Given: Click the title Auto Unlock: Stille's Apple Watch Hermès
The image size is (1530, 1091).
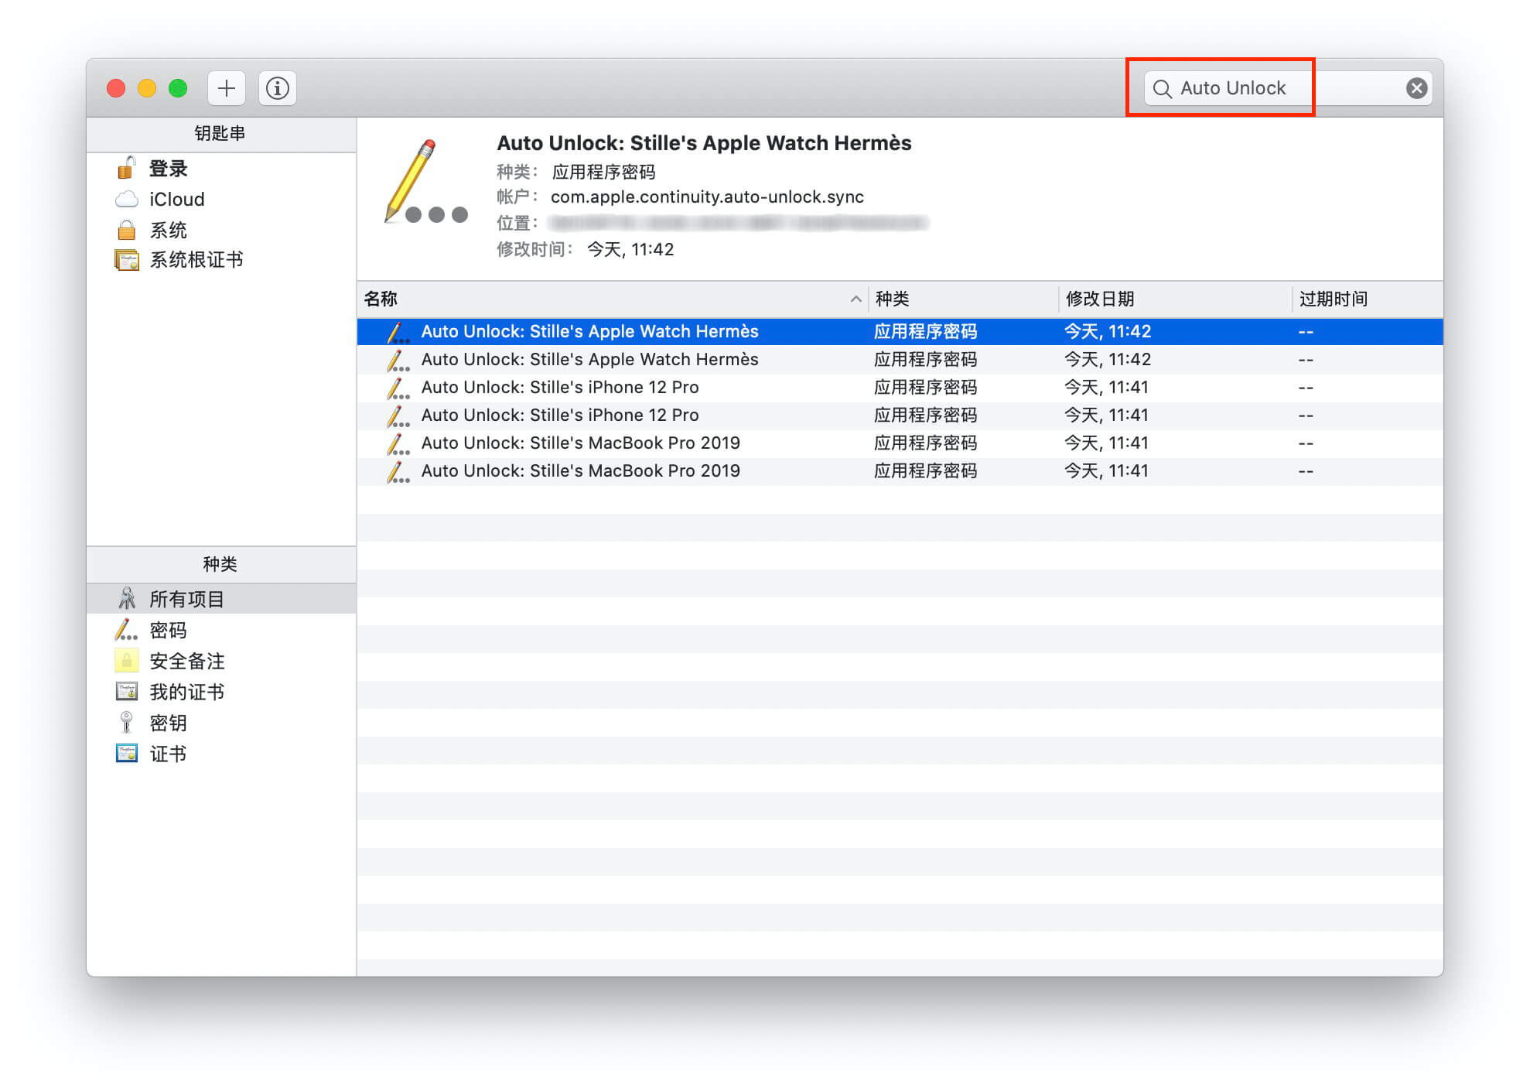Looking at the screenshot, I should tap(704, 143).
